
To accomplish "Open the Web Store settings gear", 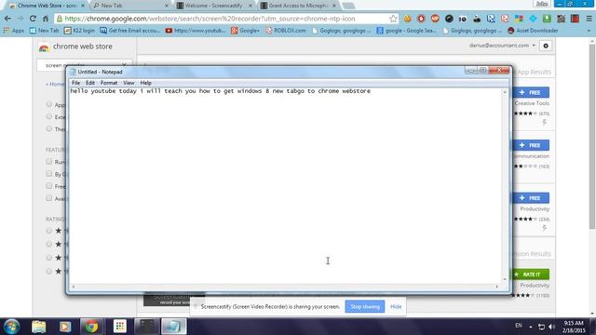I will (x=546, y=46).
